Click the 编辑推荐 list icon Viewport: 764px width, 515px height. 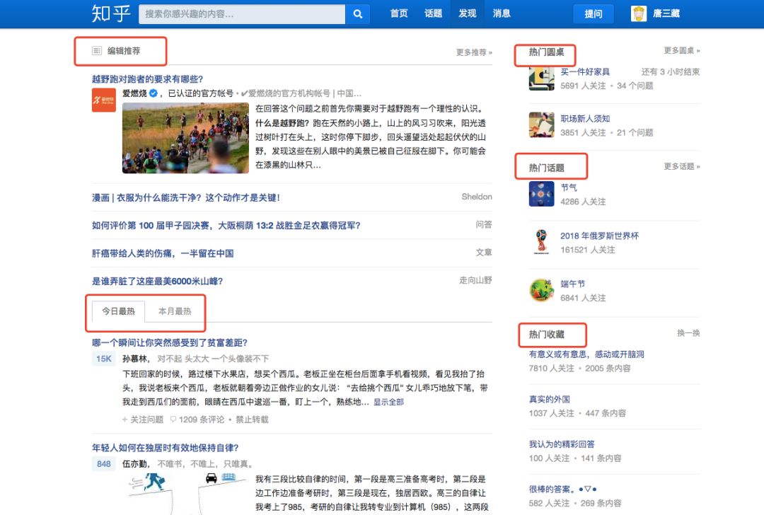coord(97,51)
